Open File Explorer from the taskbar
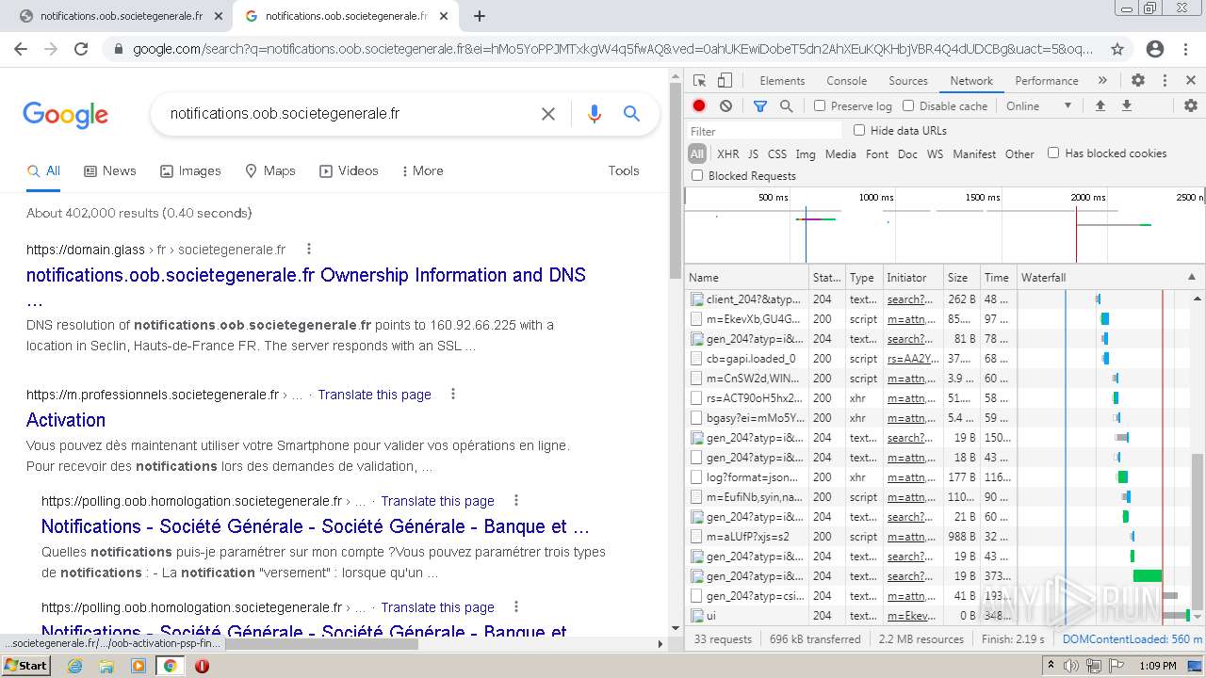Viewport: 1206px width, 678px height. pyautogui.click(x=106, y=666)
